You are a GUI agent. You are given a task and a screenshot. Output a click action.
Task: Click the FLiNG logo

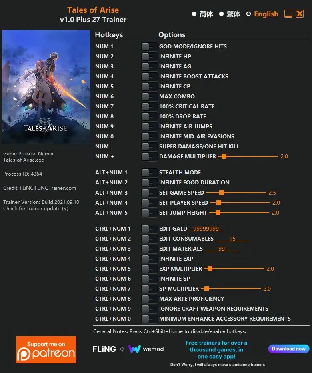point(104,349)
